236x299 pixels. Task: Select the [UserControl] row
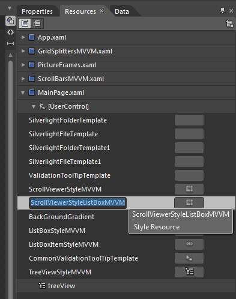126,106
